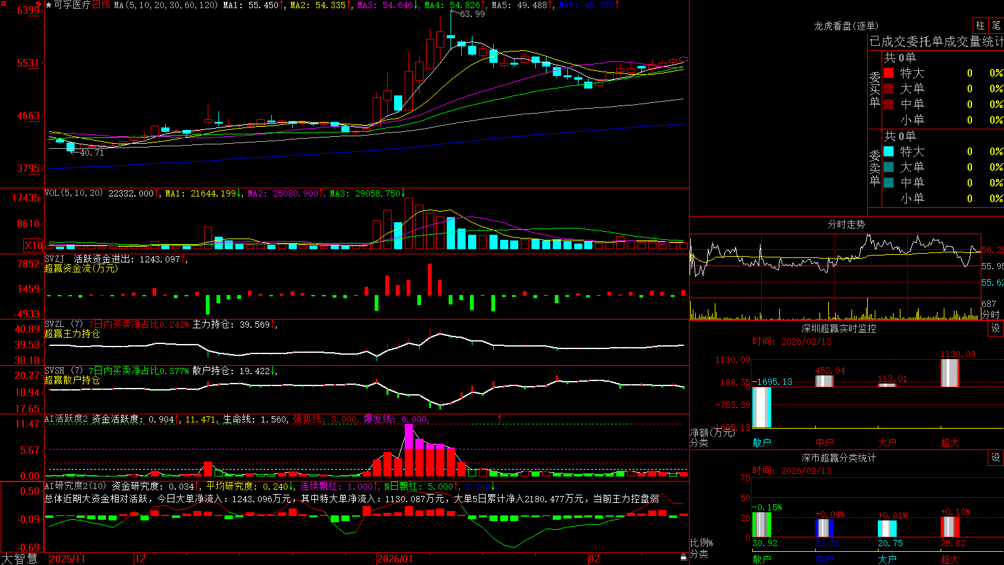Click the 散户 cyan bar in 深圳超赢实时监控
The image size is (1004, 565).
coord(762,407)
